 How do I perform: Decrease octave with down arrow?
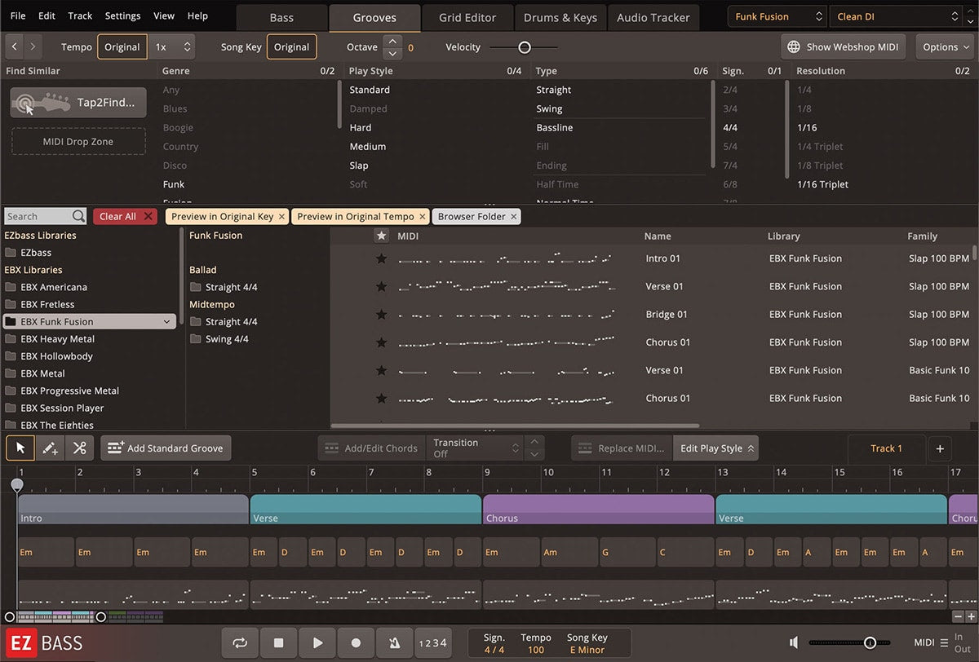click(x=393, y=54)
